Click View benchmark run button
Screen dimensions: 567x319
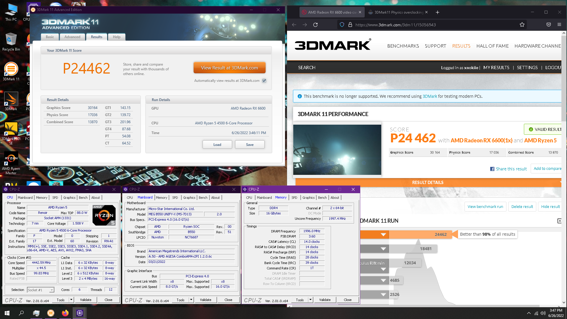coord(485,206)
